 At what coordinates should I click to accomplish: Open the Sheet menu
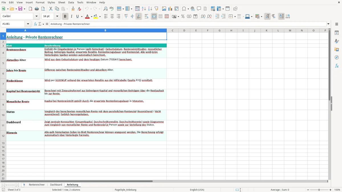pos(62,2)
